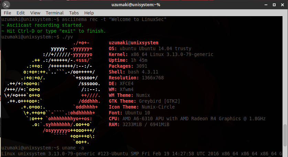Open the View menu
Viewport: 288px width, 157px height.
35,13
